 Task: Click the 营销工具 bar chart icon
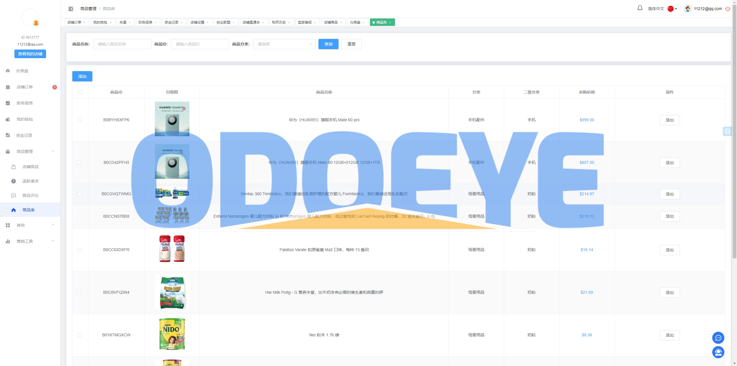tap(8, 241)
